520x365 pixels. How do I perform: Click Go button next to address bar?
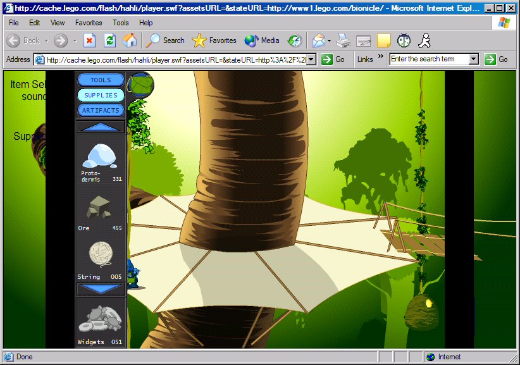click(x=333, y=59)
